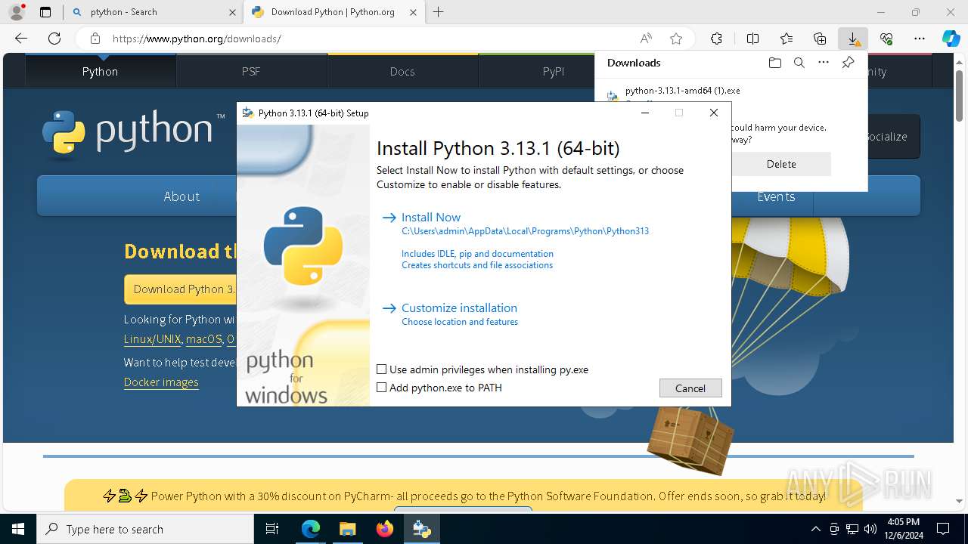Open Edge Settings and more menu

[920, 39]
